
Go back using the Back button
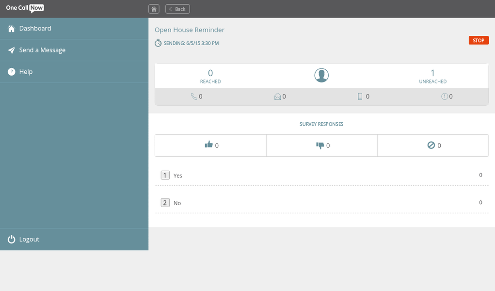pyautogui.click(x=177, y=9)
